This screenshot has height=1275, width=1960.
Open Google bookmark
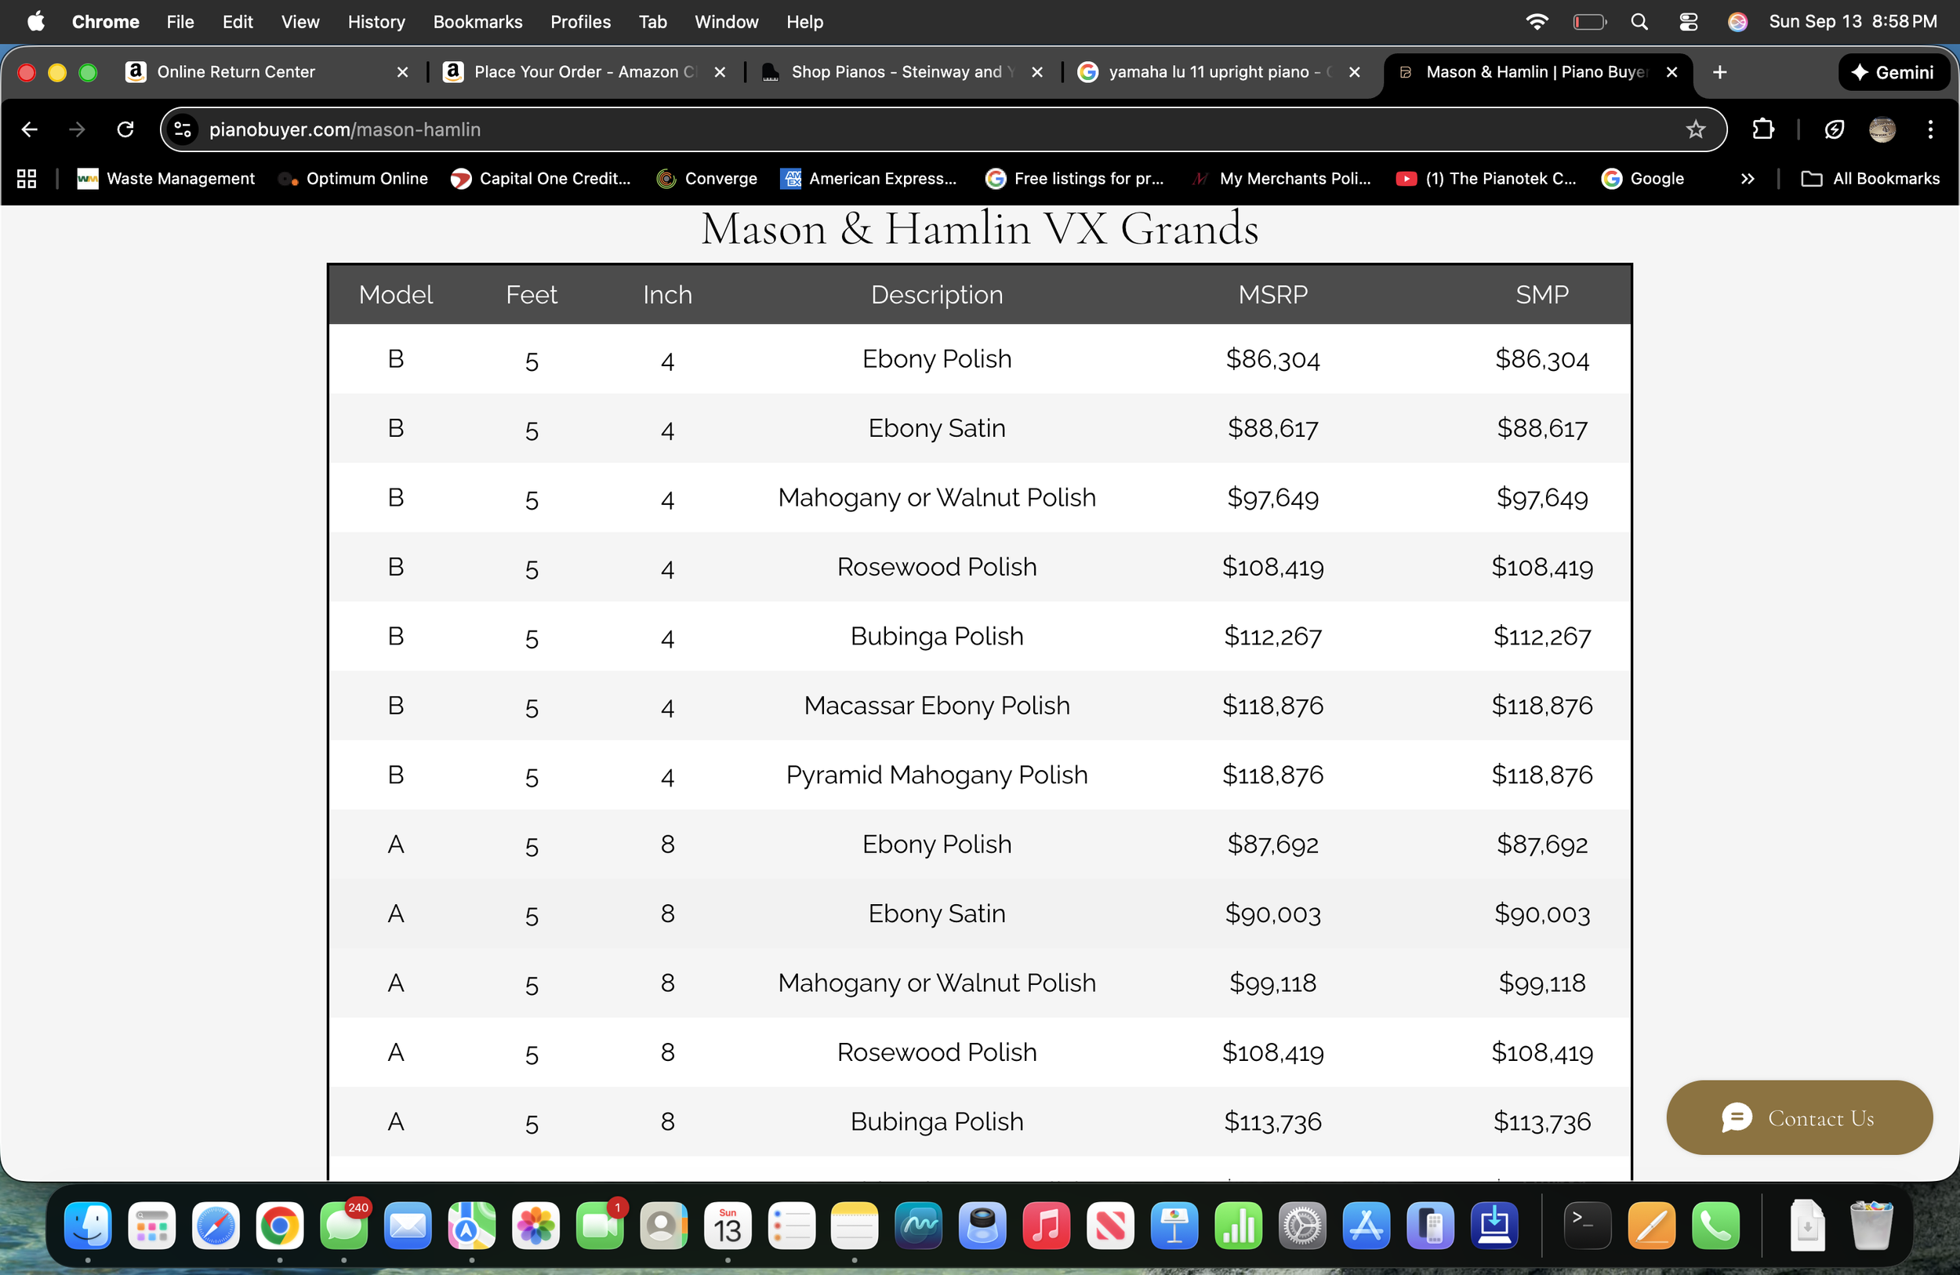pyautogui.click(x=1643, y=179)
